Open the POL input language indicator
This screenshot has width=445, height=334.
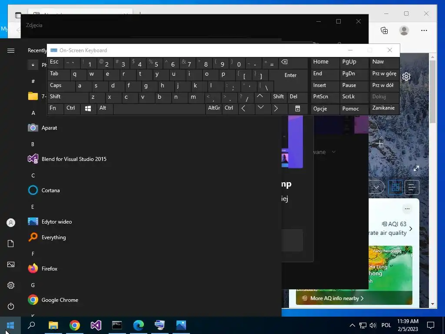tap(386, 325)
